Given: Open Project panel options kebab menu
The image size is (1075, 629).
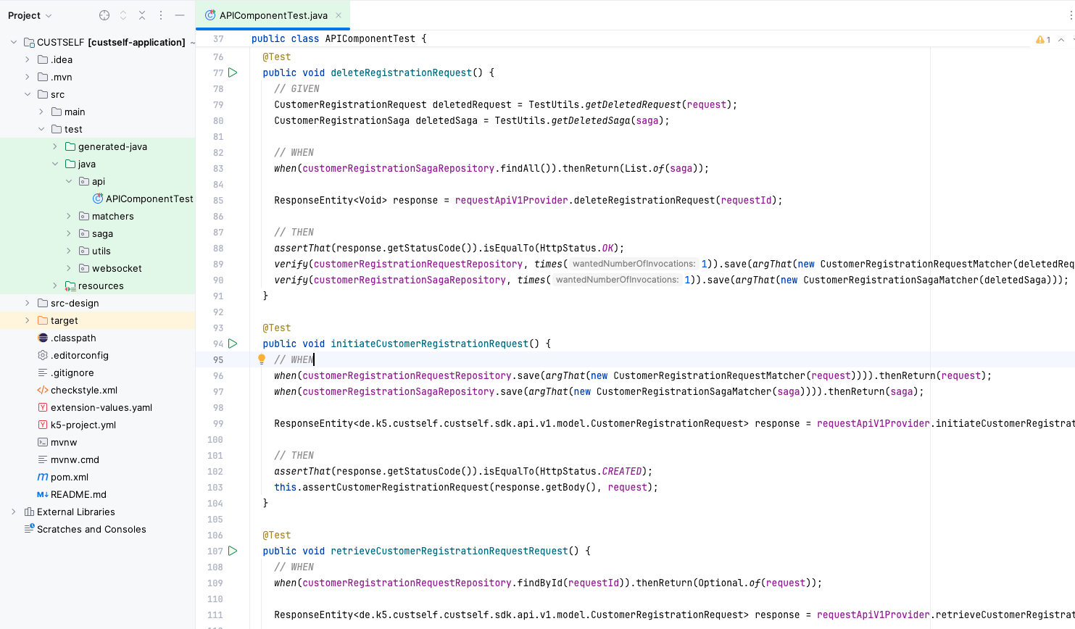Looking at the screenshot, I should 161,14.
